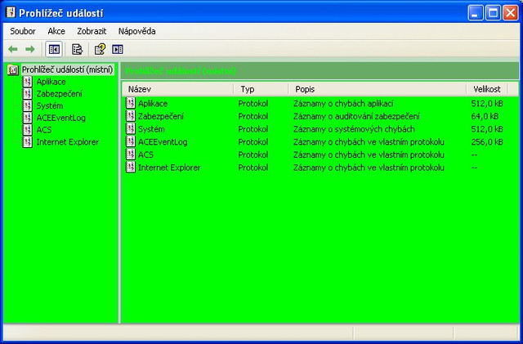523x344 pixels.
Task: Click the Zabezpečení row icon in list
Action: click(131, 116)
